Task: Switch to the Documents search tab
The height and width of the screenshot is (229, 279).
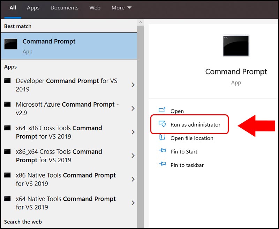Action: [64, 8]
